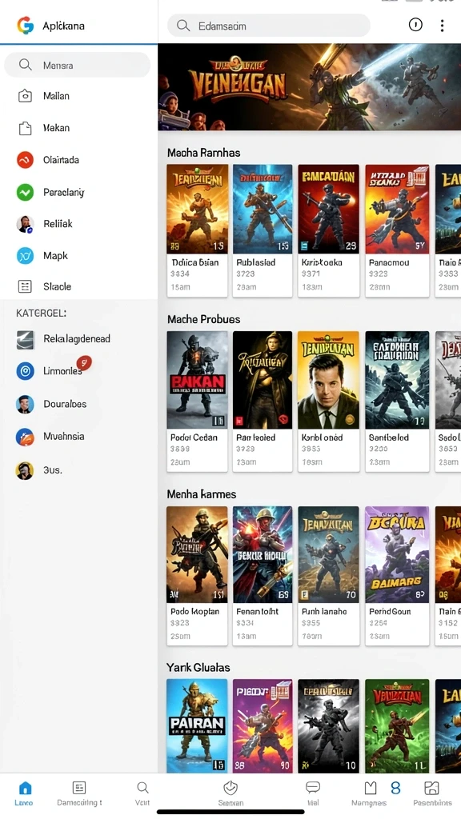Switch to the Damecdting tab
The image size is (461, 819).
[x=79, y=793]
